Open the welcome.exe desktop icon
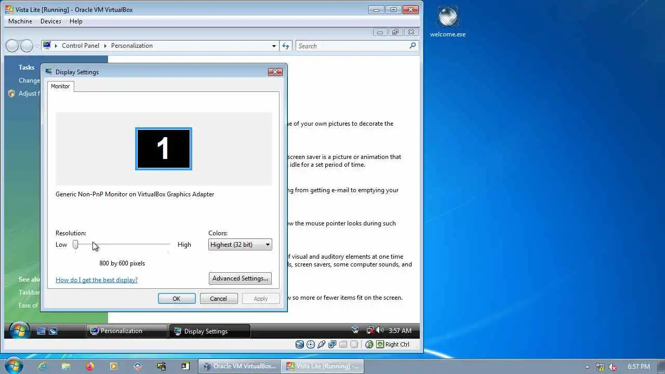 448,22
